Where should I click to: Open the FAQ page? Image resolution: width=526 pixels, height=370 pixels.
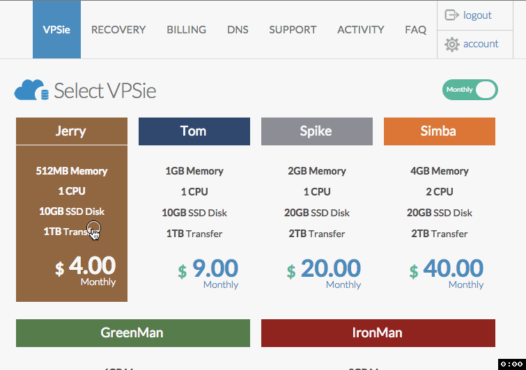click(x=416, y=30)
